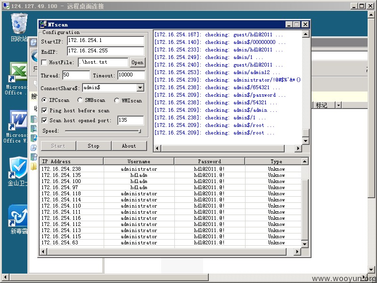Toggle the Ping host before scan checkbox
The image size is (377, 283).
(44, 110)
